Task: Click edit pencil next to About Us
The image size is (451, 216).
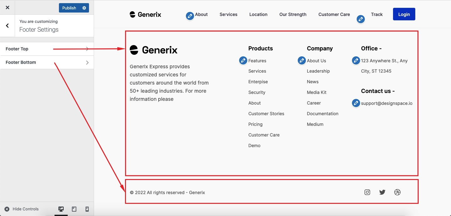Action: click(x=302, y=60)
